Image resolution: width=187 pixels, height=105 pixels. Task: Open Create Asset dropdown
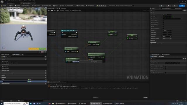[x=36, y=6]
